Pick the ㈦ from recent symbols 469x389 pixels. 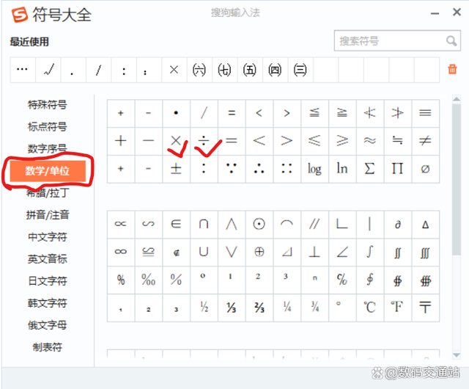224,70
